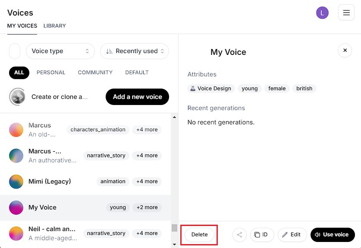Click the user profile avatar L
The image size is (361, 248).
coord(322,13)
